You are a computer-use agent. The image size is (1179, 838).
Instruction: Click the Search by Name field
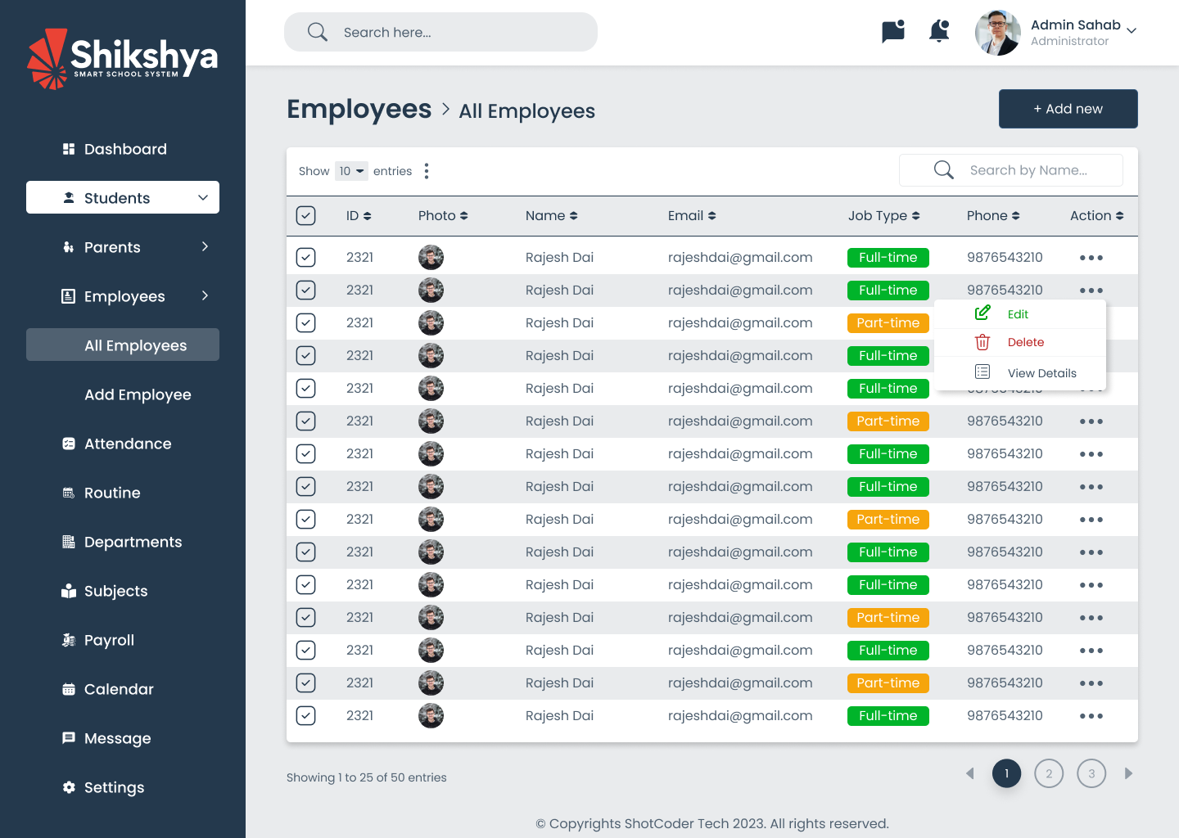(x=1028, y=170)
